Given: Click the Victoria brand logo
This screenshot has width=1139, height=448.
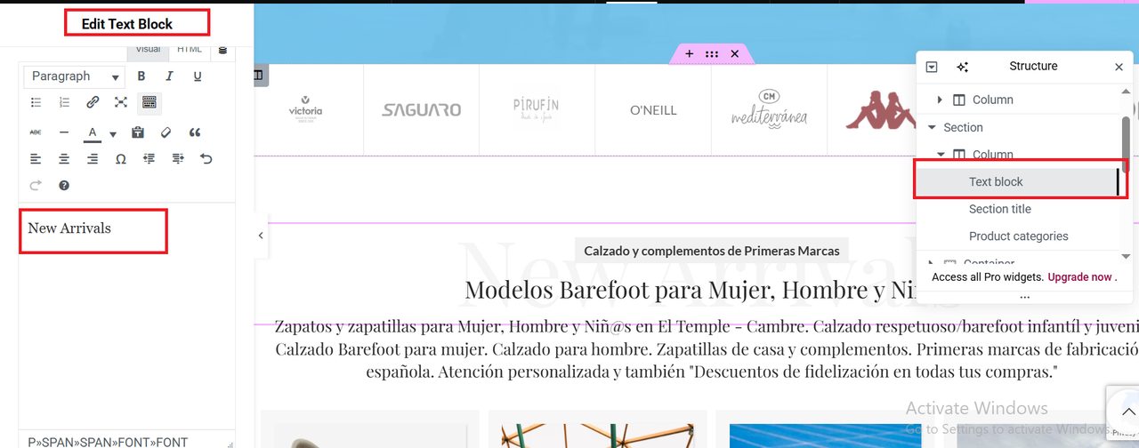Looking at the screenshot, I should 306,109.
